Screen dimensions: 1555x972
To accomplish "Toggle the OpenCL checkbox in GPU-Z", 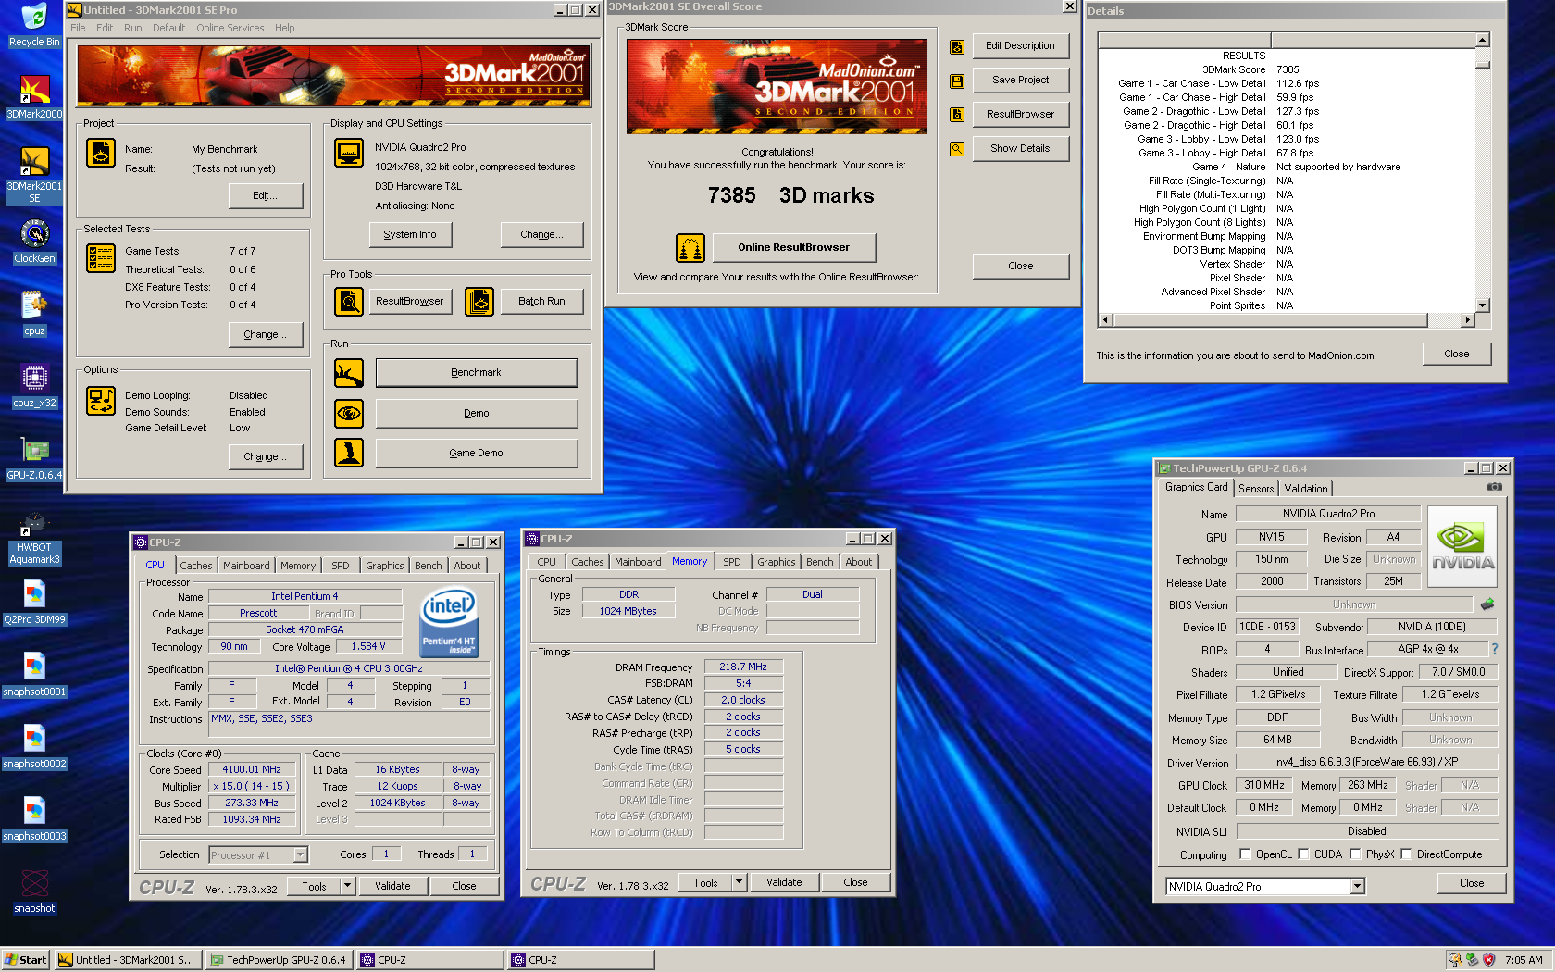I will (x=1245, y=854).
